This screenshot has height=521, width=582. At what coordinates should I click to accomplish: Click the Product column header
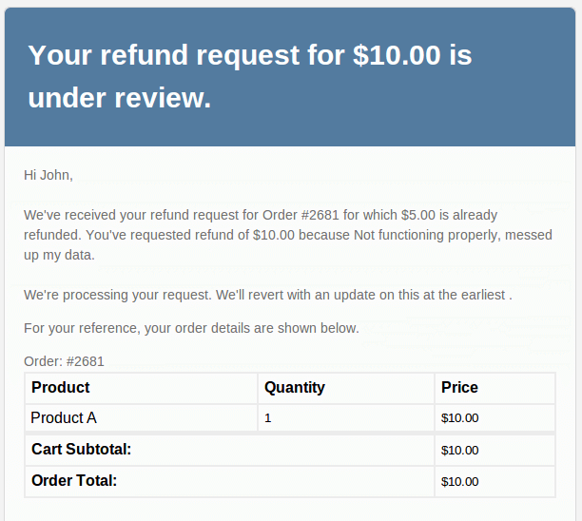tap(61, 387)
